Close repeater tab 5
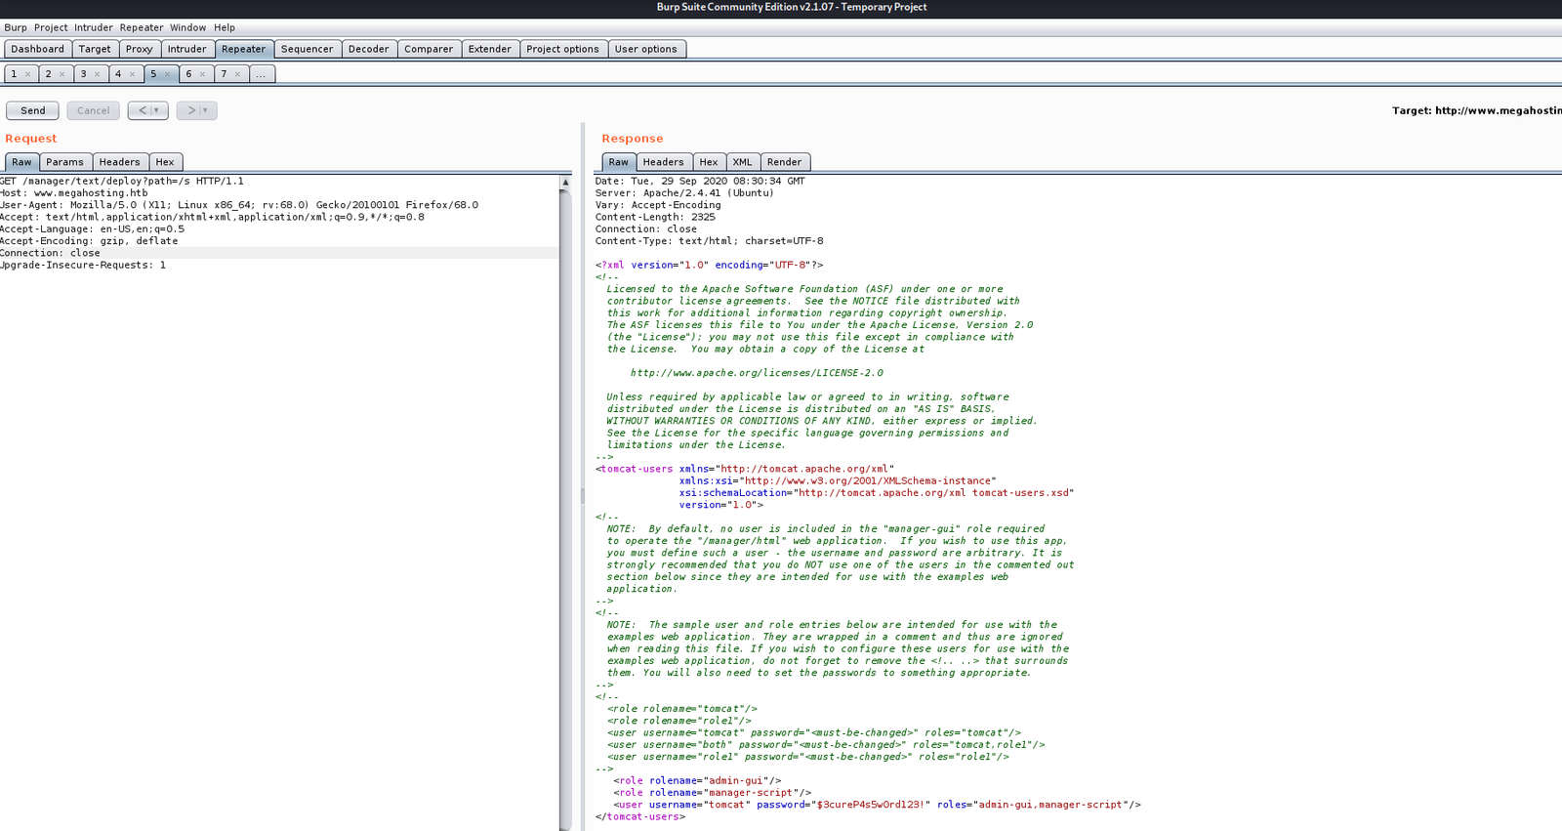The width and height of the screenshot is (1562, 831). coord(168,74)
